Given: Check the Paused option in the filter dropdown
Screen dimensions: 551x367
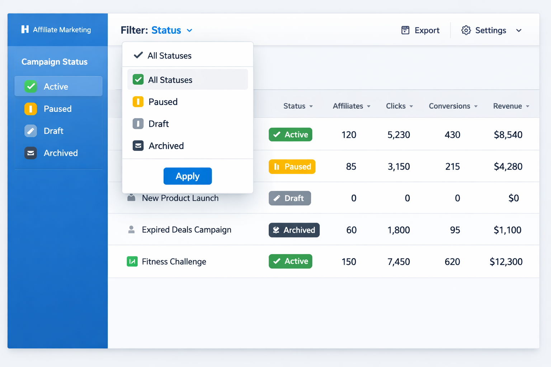Looking at the screenshot, I should [138, 101].
